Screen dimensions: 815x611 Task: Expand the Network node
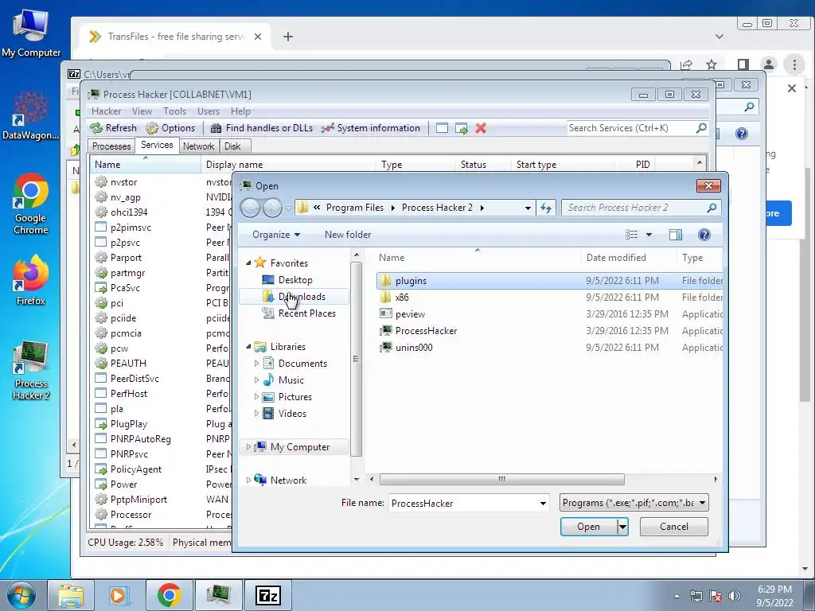[248, 480]
